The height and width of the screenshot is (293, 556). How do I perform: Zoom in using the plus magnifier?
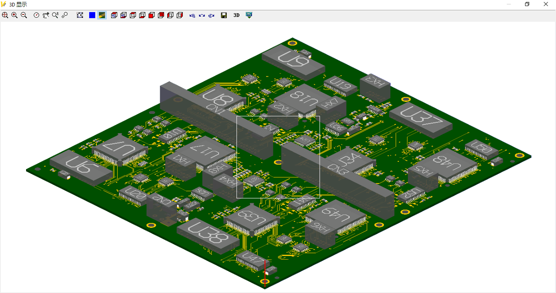(14, 15)
